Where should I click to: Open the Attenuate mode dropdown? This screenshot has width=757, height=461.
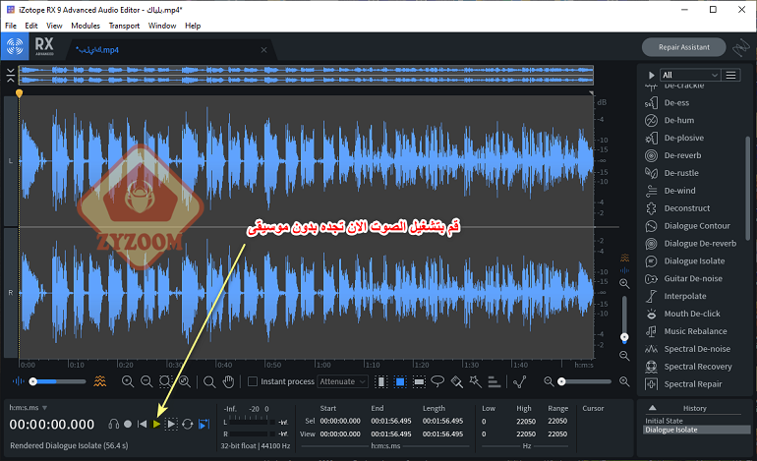click(x=342, y=381)
